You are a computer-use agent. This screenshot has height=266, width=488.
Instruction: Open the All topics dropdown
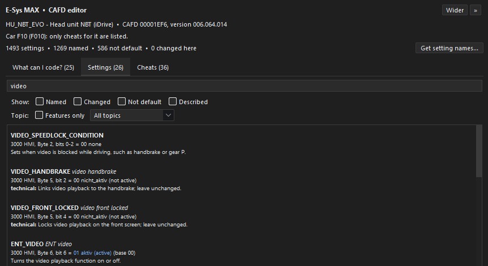coord(132,115)
